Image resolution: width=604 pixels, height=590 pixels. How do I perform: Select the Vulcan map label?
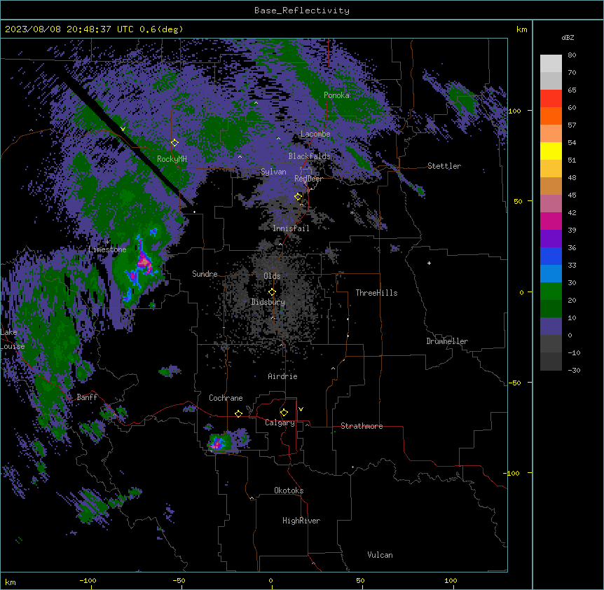[380, 555]
